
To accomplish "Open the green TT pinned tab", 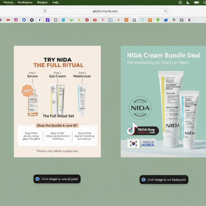I will click(158, 20).
